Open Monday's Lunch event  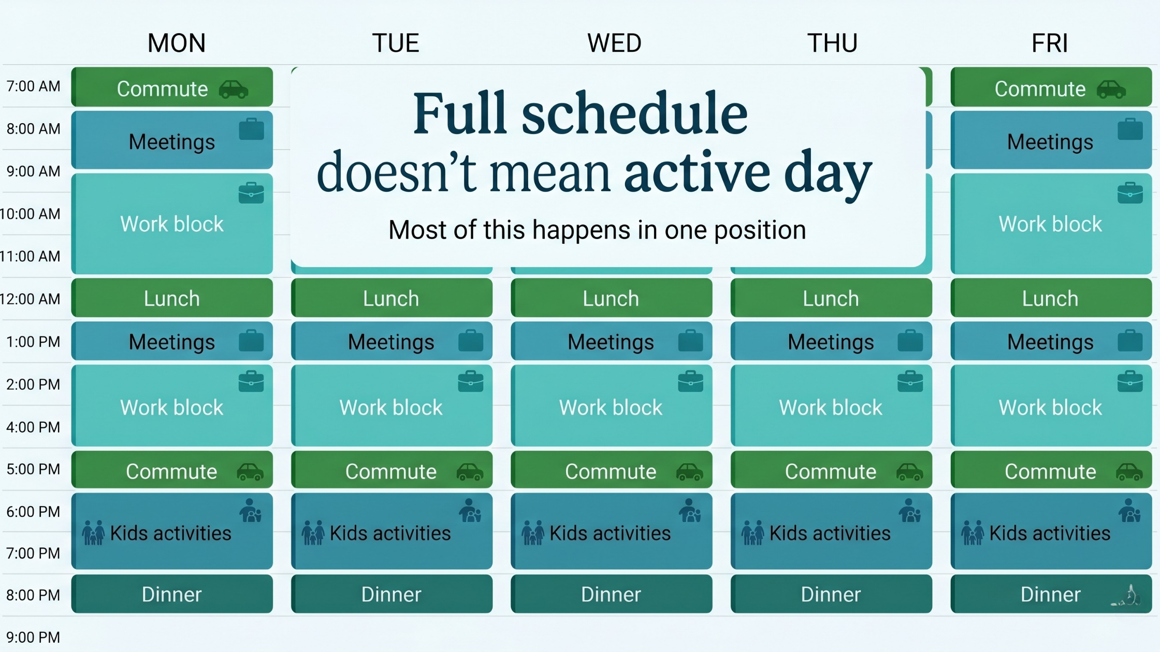[172, 298]
